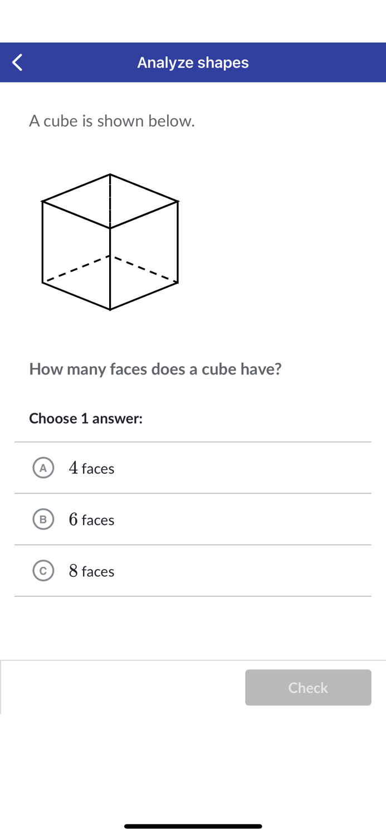Click the Analyze shapes title
Image resolution: width=386 pixels, height=836 pixels.
point(193,62)
